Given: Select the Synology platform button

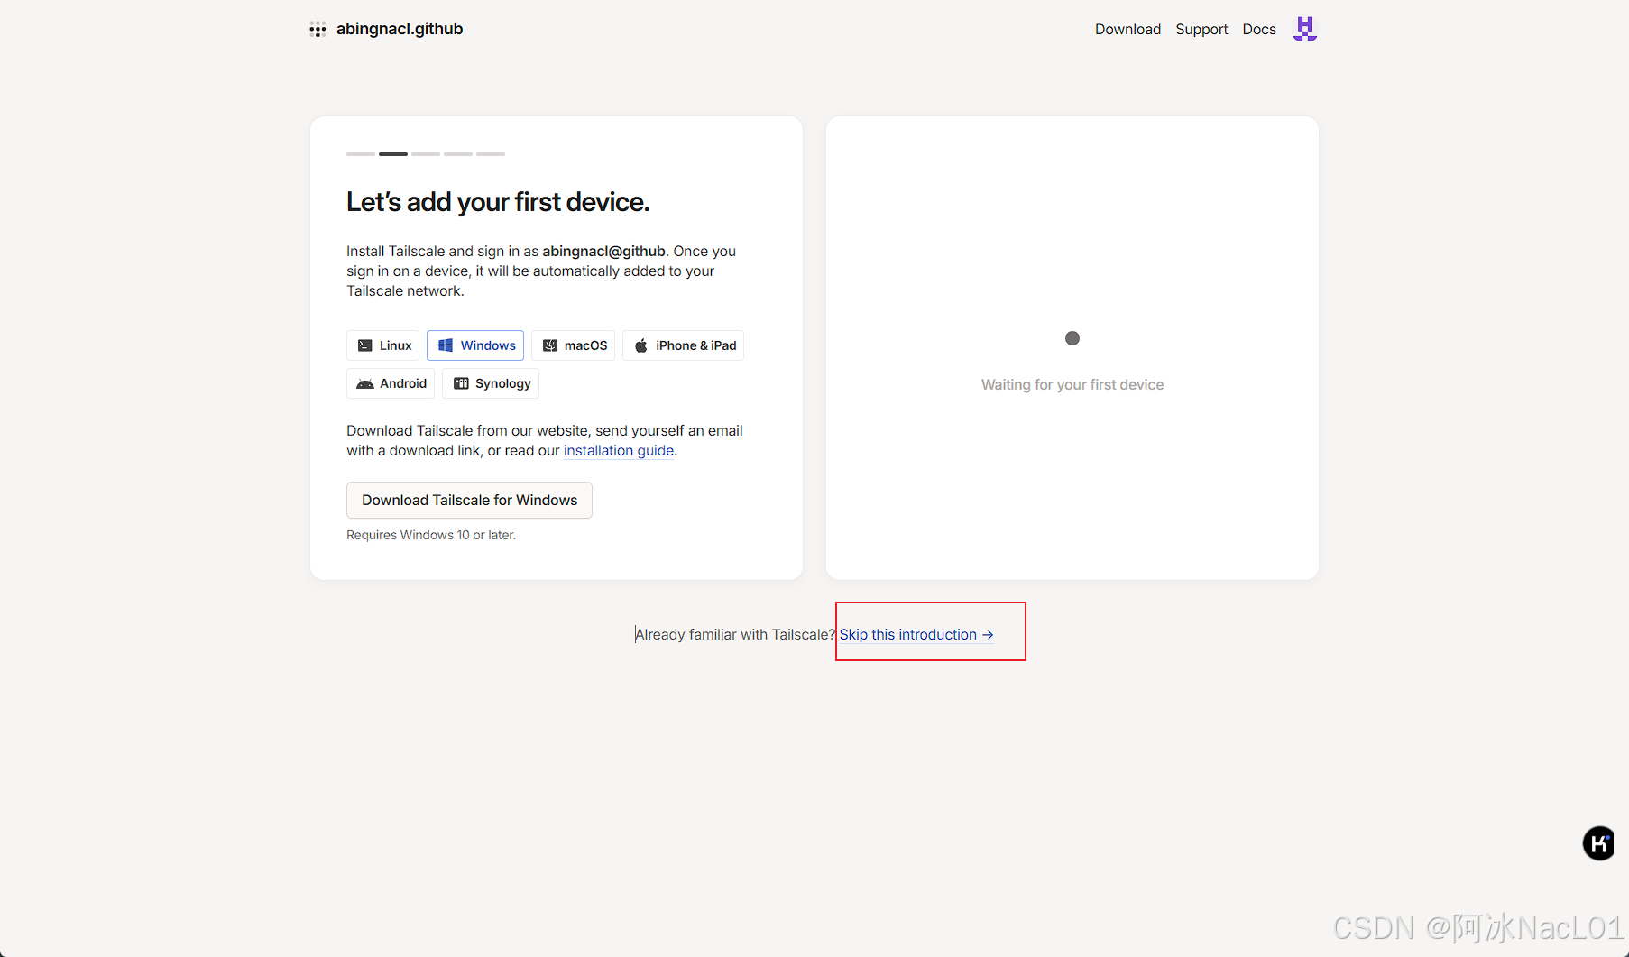Looking at the screenshot, I should coord(491,383).
